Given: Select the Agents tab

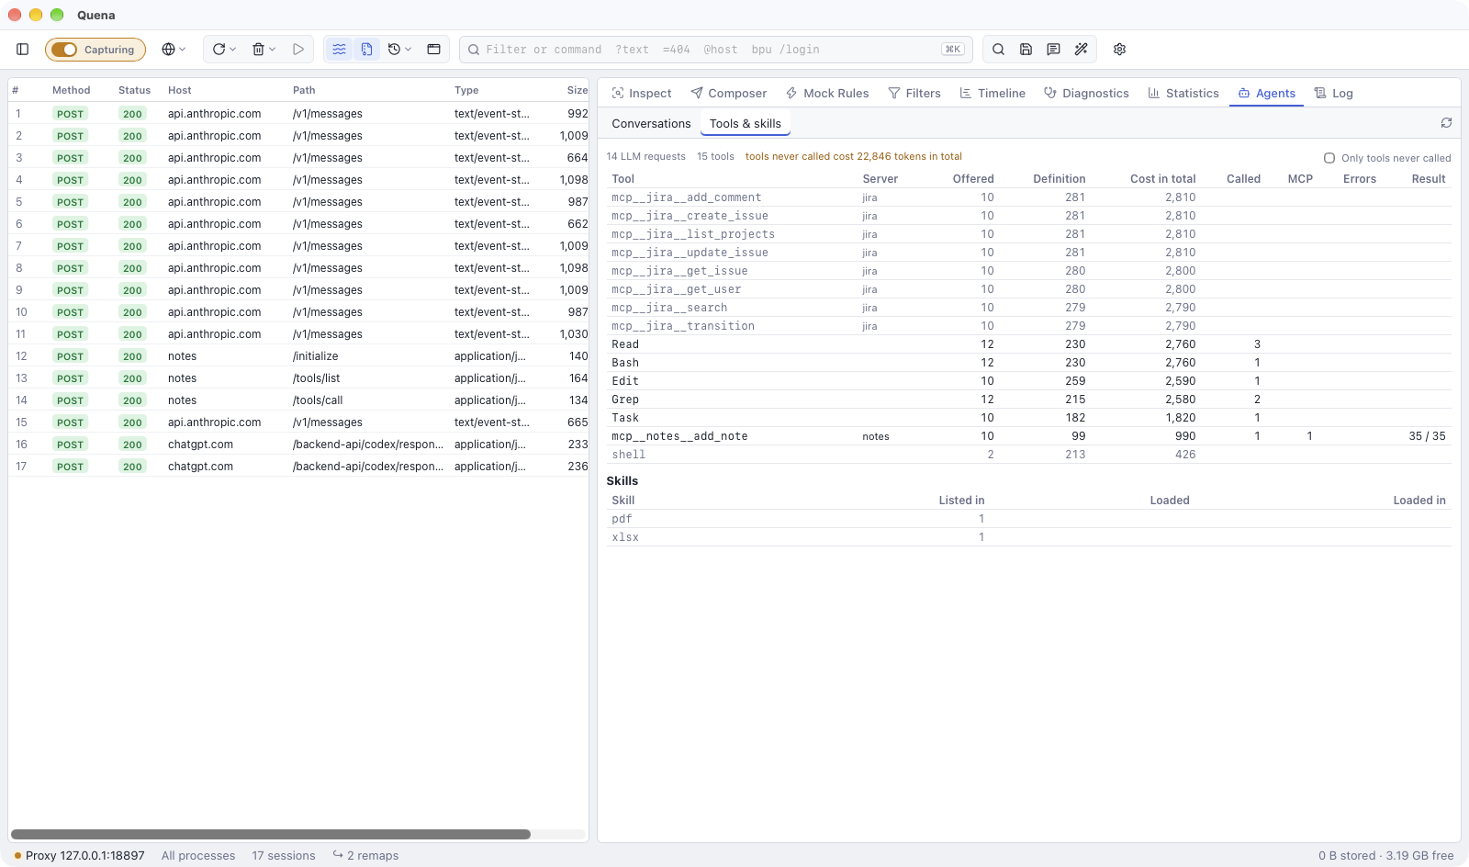Looking at the screenshot, I should [x=1266, y=93].
